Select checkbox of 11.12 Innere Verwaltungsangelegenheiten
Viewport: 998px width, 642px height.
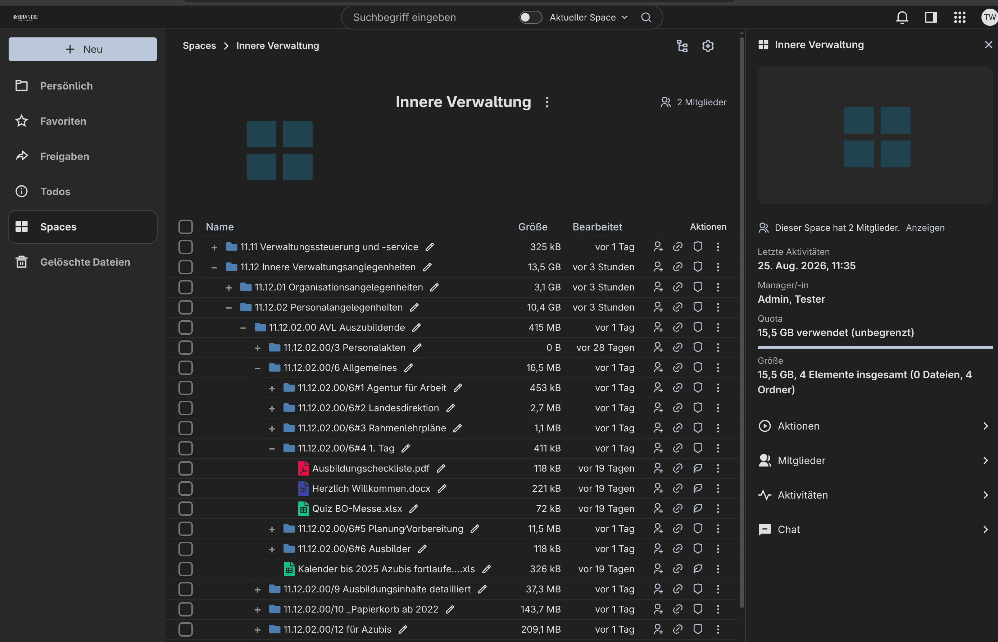185,267
